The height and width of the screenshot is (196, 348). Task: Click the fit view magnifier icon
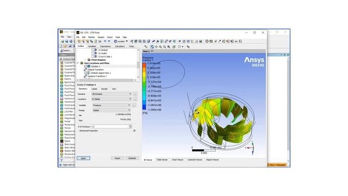coord(169,47)
